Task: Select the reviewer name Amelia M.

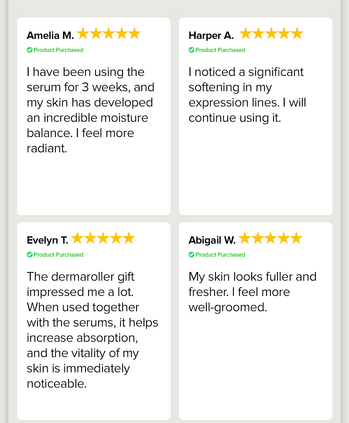Action: pos(50,35)
